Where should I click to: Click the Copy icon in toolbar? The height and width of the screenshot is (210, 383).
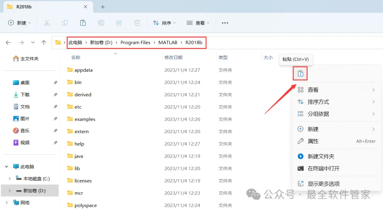[x=65, y=23]
